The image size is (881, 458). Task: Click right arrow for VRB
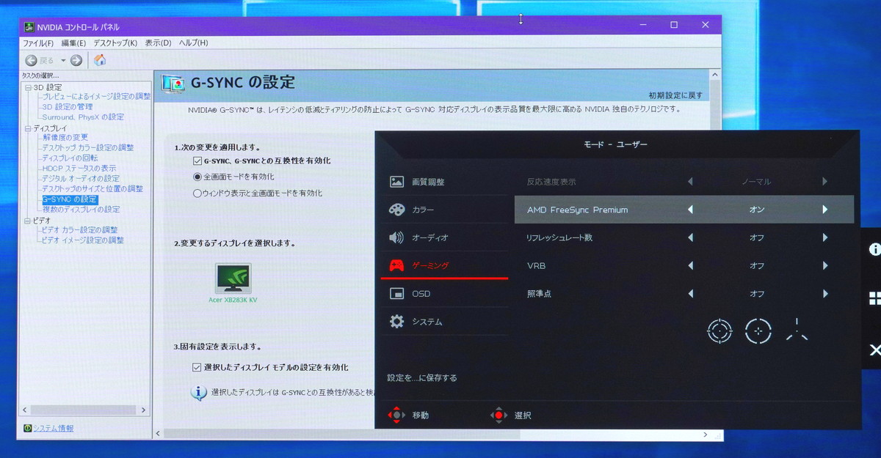click(825, 266)
